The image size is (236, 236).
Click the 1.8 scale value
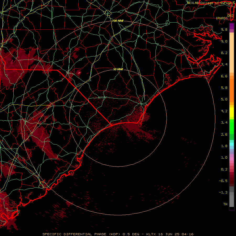(x=224, y=146)
